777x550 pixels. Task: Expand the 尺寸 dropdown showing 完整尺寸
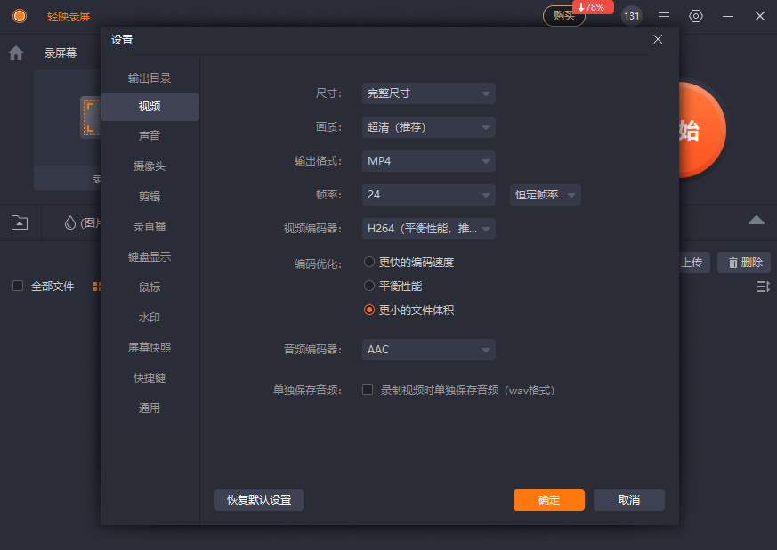tap(429, 93)
